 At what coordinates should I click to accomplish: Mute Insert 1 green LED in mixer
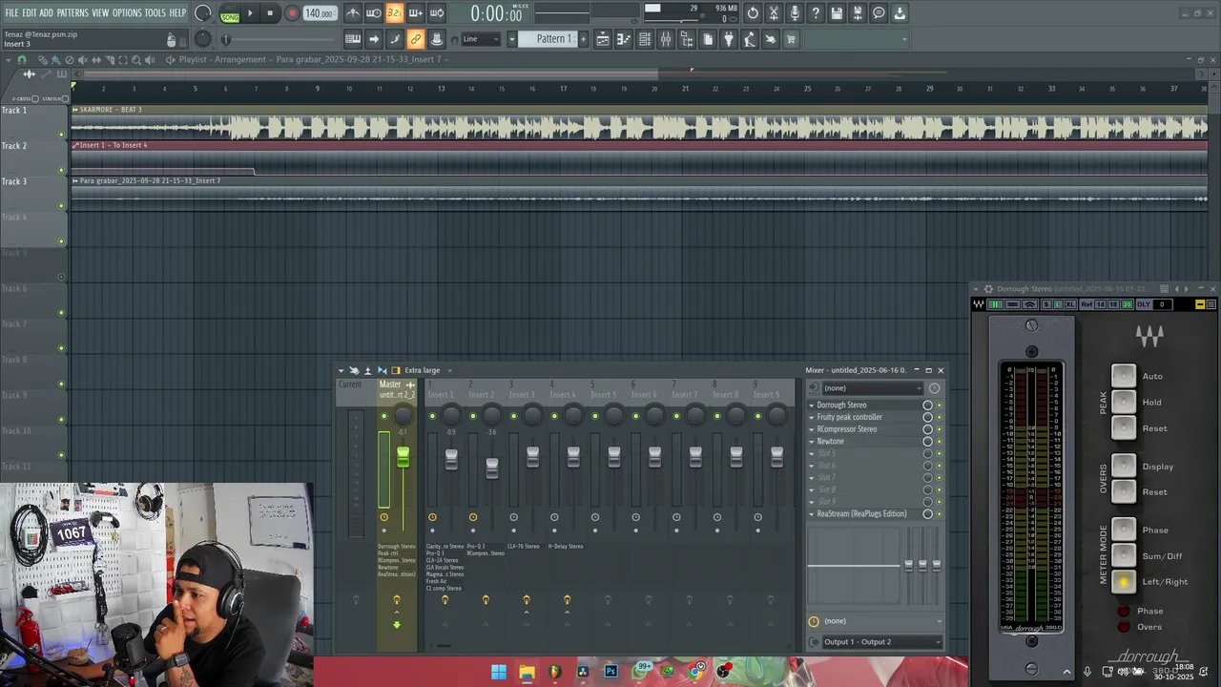[x=432, y=416]
